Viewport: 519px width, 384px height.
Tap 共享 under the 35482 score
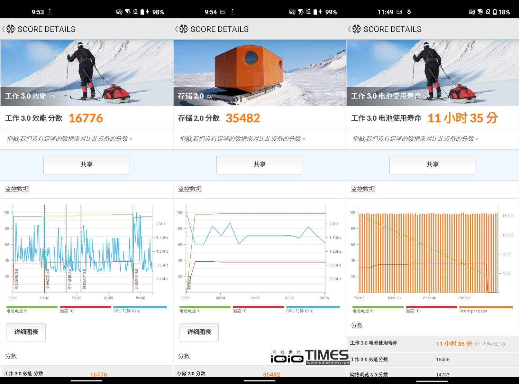[259, 165]
